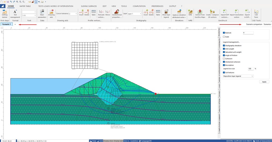Open file via folder icon

click(x=5, y=2)
